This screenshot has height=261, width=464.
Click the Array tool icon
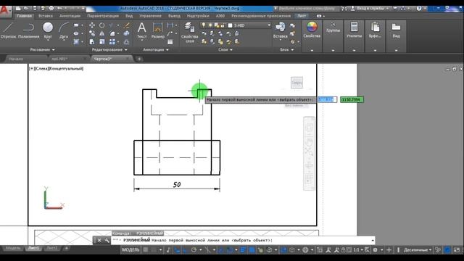tap(112, 42)
